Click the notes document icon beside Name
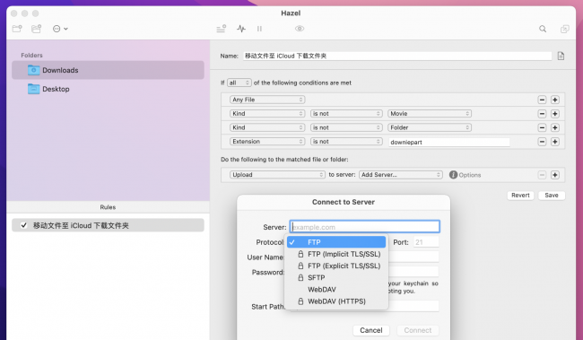The image size is (583, 340). 561,56
